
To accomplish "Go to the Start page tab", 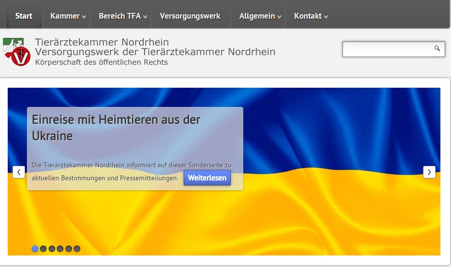I will point(24,16).
